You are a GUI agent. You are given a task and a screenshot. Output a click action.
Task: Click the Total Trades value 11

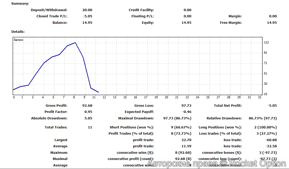(90, 127)
